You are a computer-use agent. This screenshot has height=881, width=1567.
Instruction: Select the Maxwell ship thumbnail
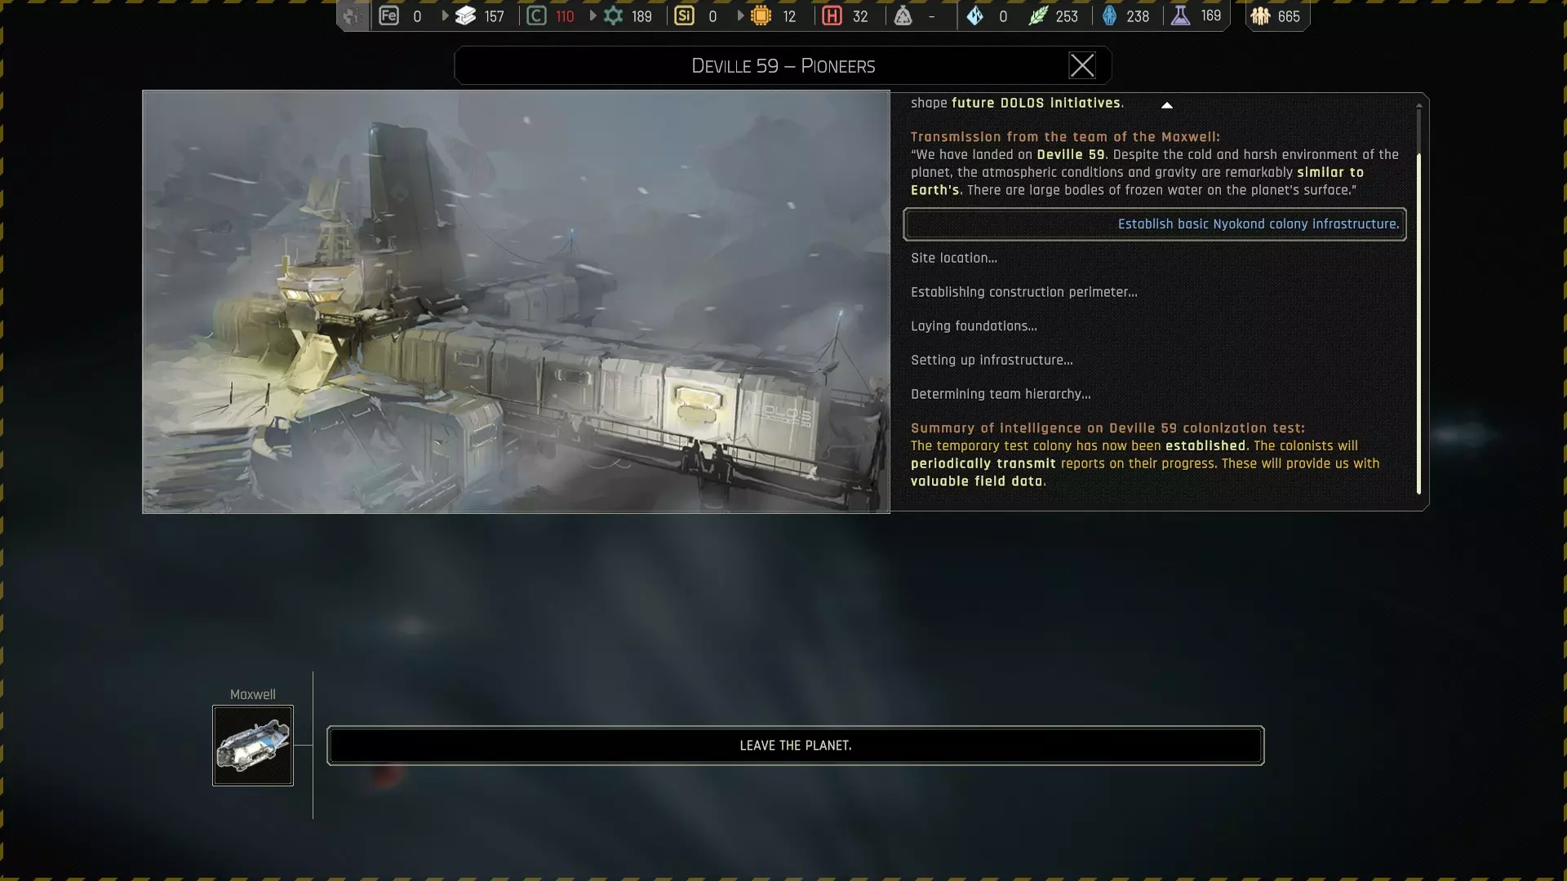(x=253, y=746)
